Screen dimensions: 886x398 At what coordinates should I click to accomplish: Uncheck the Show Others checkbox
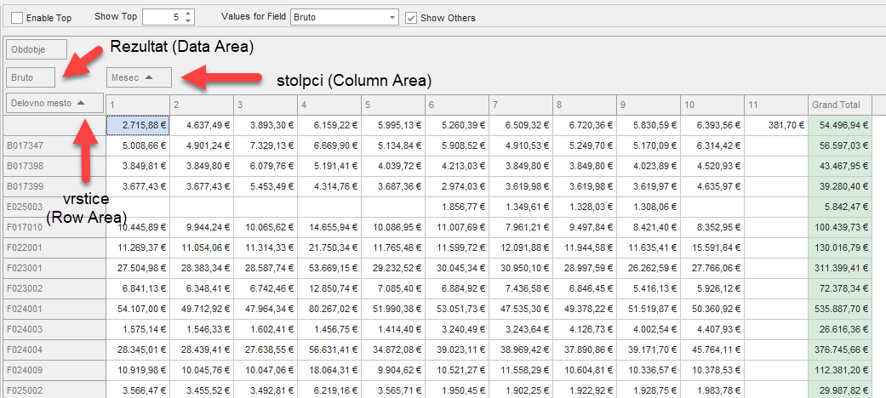coord(411,18)
